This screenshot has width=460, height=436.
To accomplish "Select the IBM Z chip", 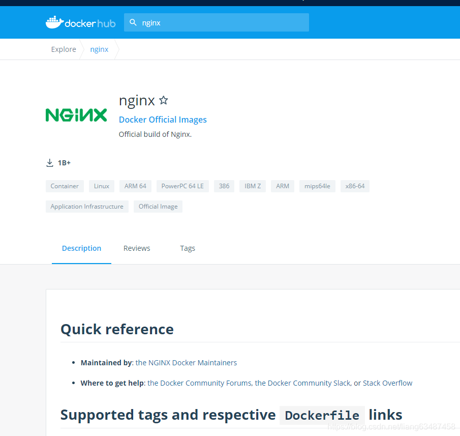I will [x=253, y=186].
